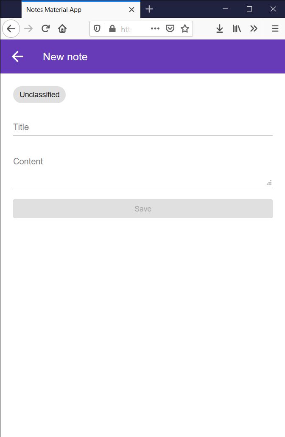This screenshot has height=437, width=285.
Task: Go back using the app bar arrow
Action: point(17,56)
